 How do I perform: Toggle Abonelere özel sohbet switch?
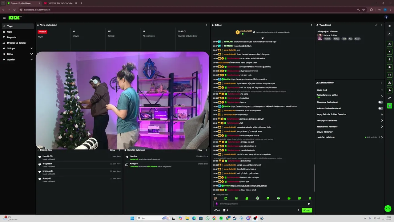click(x=381, y=102)
